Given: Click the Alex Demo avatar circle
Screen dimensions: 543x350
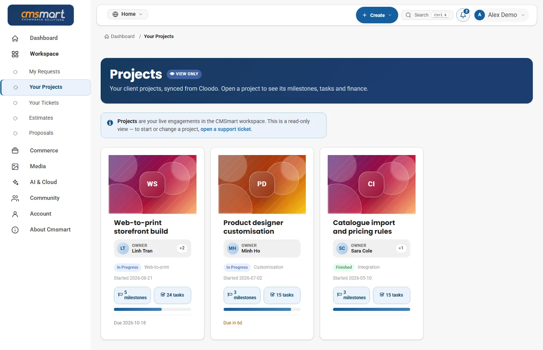Looking at the screenshot, I should click(x=480, y=15).
